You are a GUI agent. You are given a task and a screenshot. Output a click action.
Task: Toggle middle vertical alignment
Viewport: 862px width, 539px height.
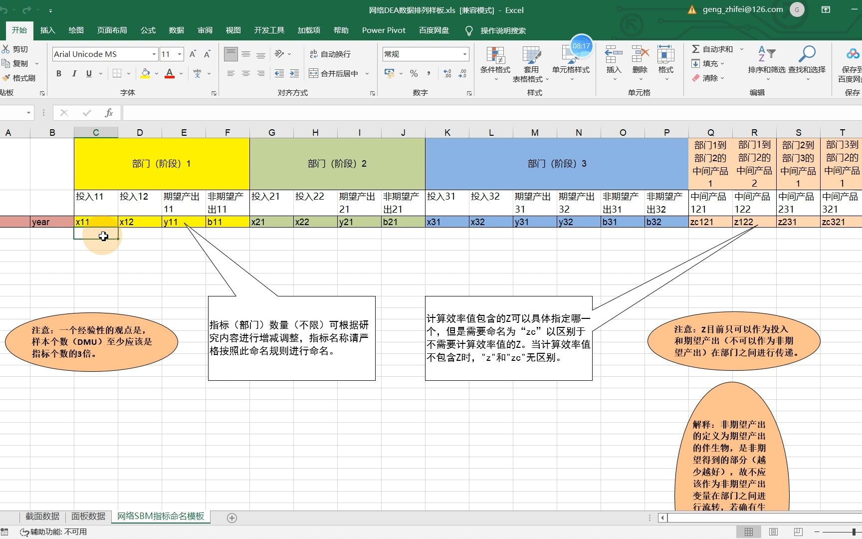tap(246, 54)
